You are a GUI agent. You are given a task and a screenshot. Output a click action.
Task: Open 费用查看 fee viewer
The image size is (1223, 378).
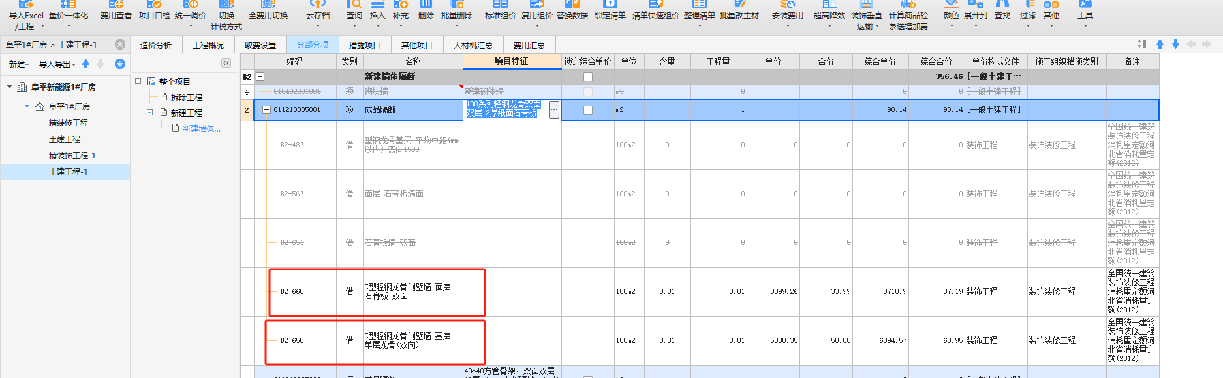(116, 10)
